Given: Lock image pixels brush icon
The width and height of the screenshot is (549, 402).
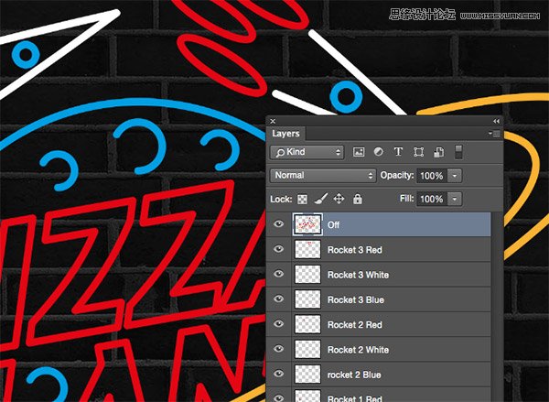Looking at the screenshot, I should 321,199.
